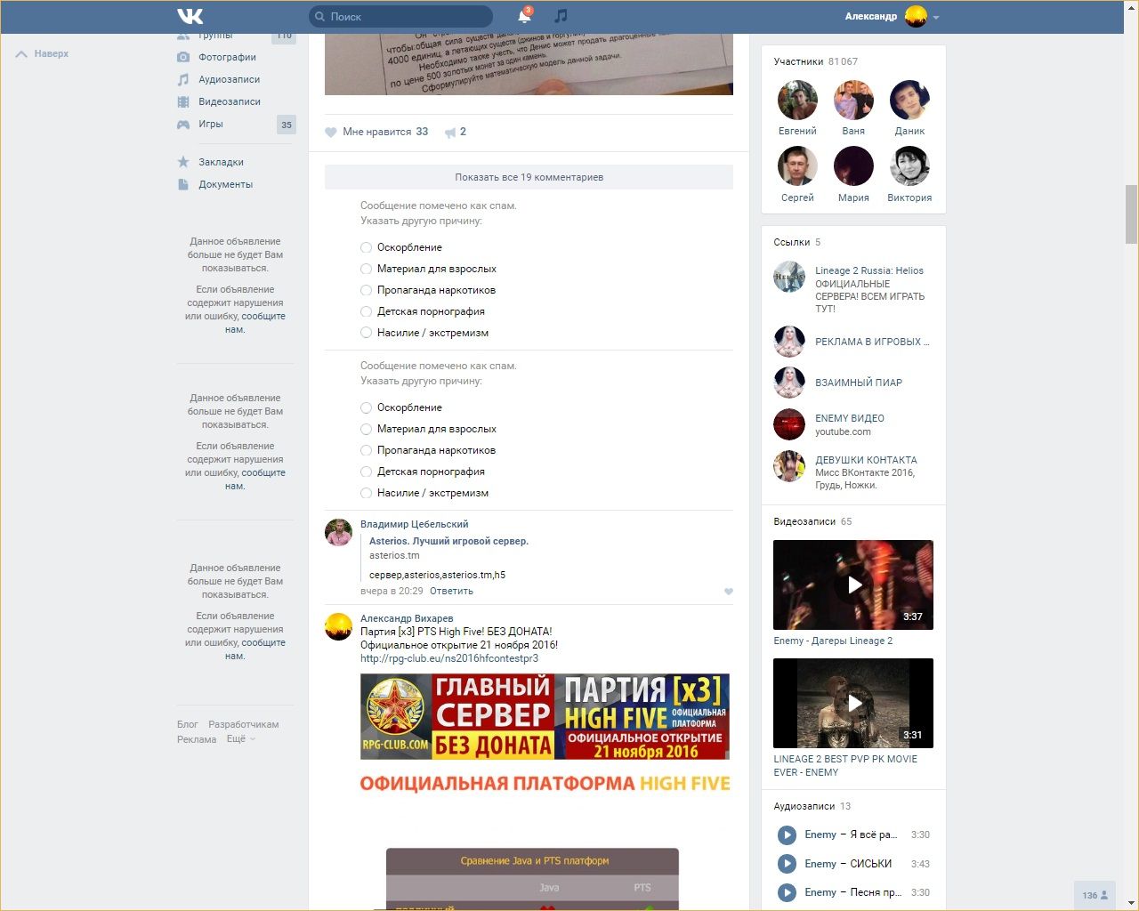The width and height of the screenshot is (1139, 911).
Task: Select Оскорбление in the first spam form
Action: [x=366, y=247]
